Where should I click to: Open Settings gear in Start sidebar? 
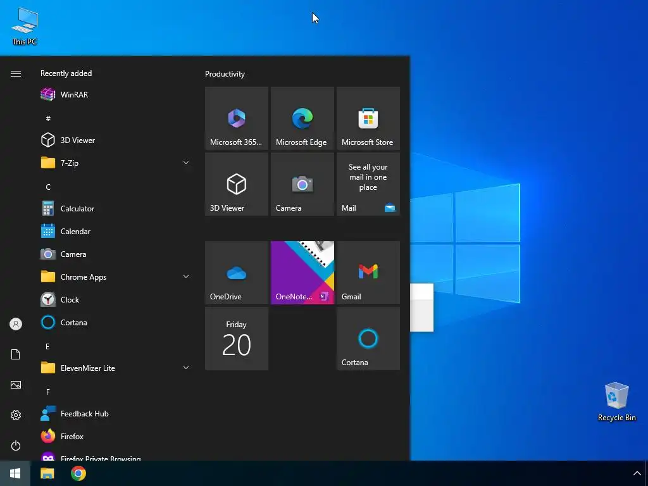(16, 415)
